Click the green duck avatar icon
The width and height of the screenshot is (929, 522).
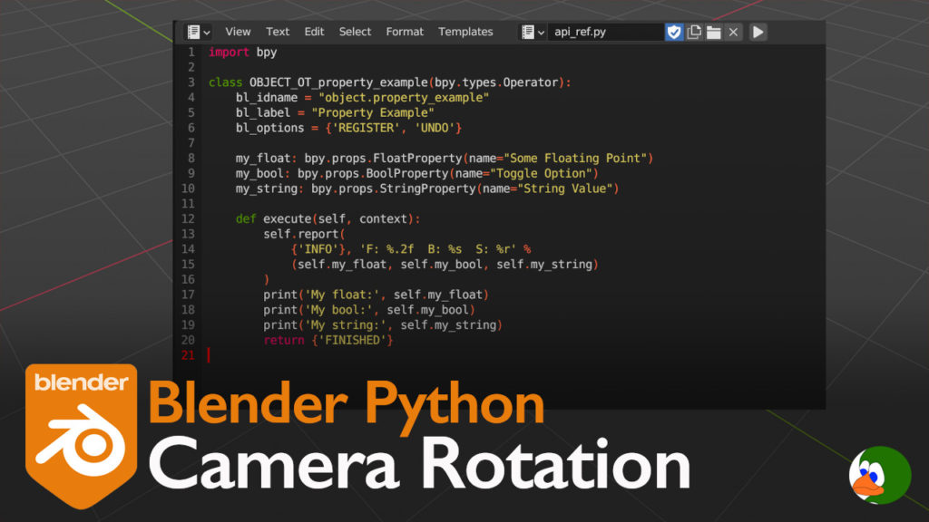(x=879, y=476)
